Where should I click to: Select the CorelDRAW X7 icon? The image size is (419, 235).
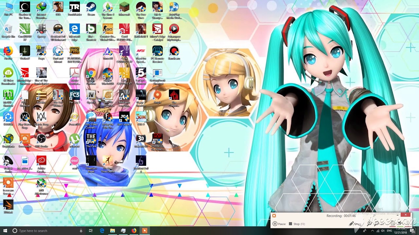25,32
